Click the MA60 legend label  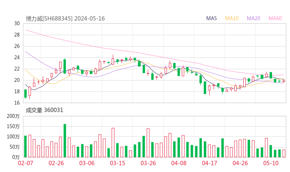pos(275,18)
